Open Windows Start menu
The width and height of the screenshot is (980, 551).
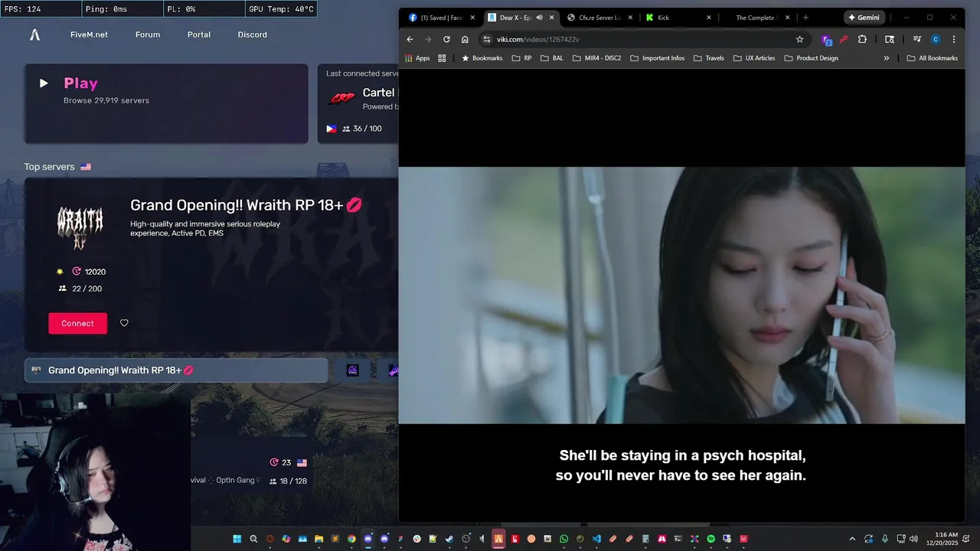tap(237, 539)
